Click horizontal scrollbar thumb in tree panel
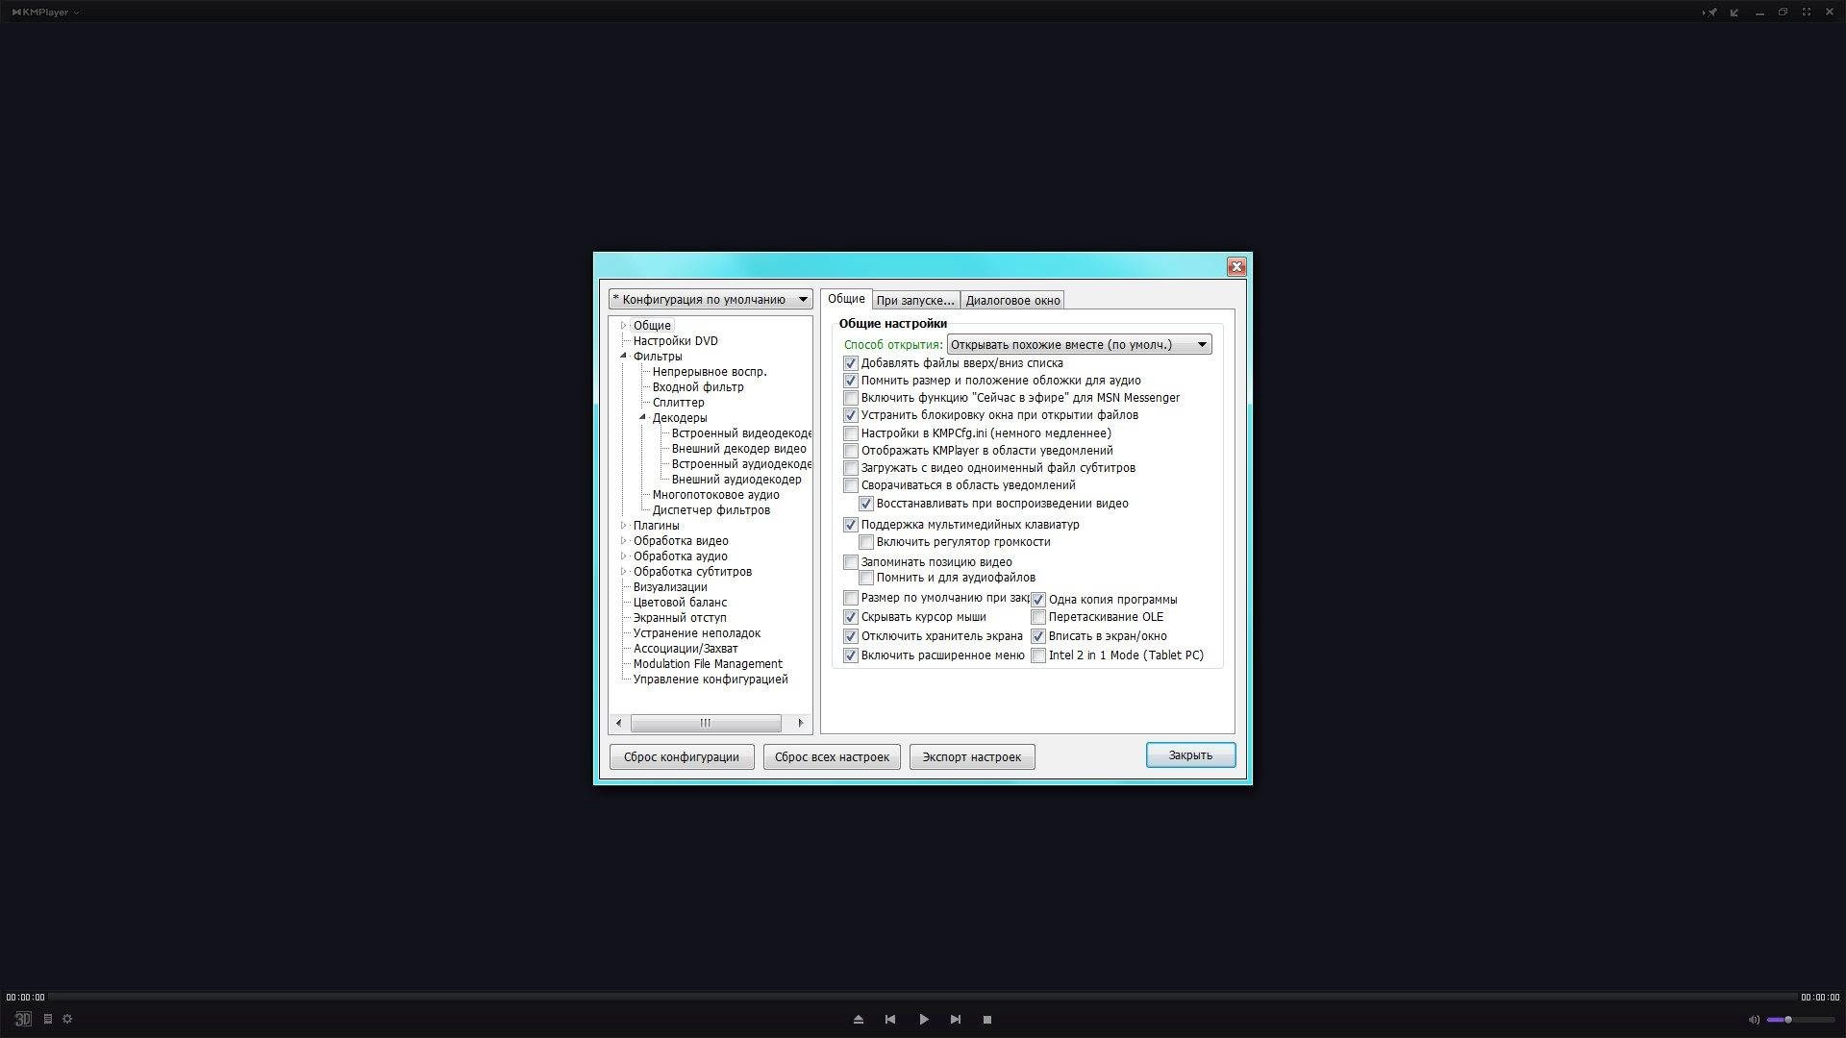Image resolution: width=1846 pixels, height=1038 pixels. click(x=706, y=723)
